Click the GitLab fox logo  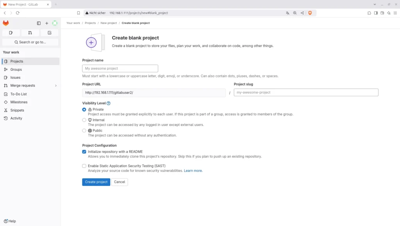pyautogui.click(x=6, y=23)
